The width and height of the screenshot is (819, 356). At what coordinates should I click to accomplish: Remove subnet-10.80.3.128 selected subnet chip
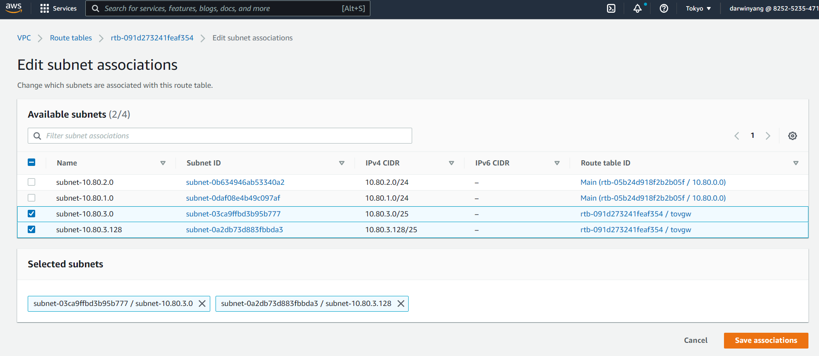click(x=401, y=304)
